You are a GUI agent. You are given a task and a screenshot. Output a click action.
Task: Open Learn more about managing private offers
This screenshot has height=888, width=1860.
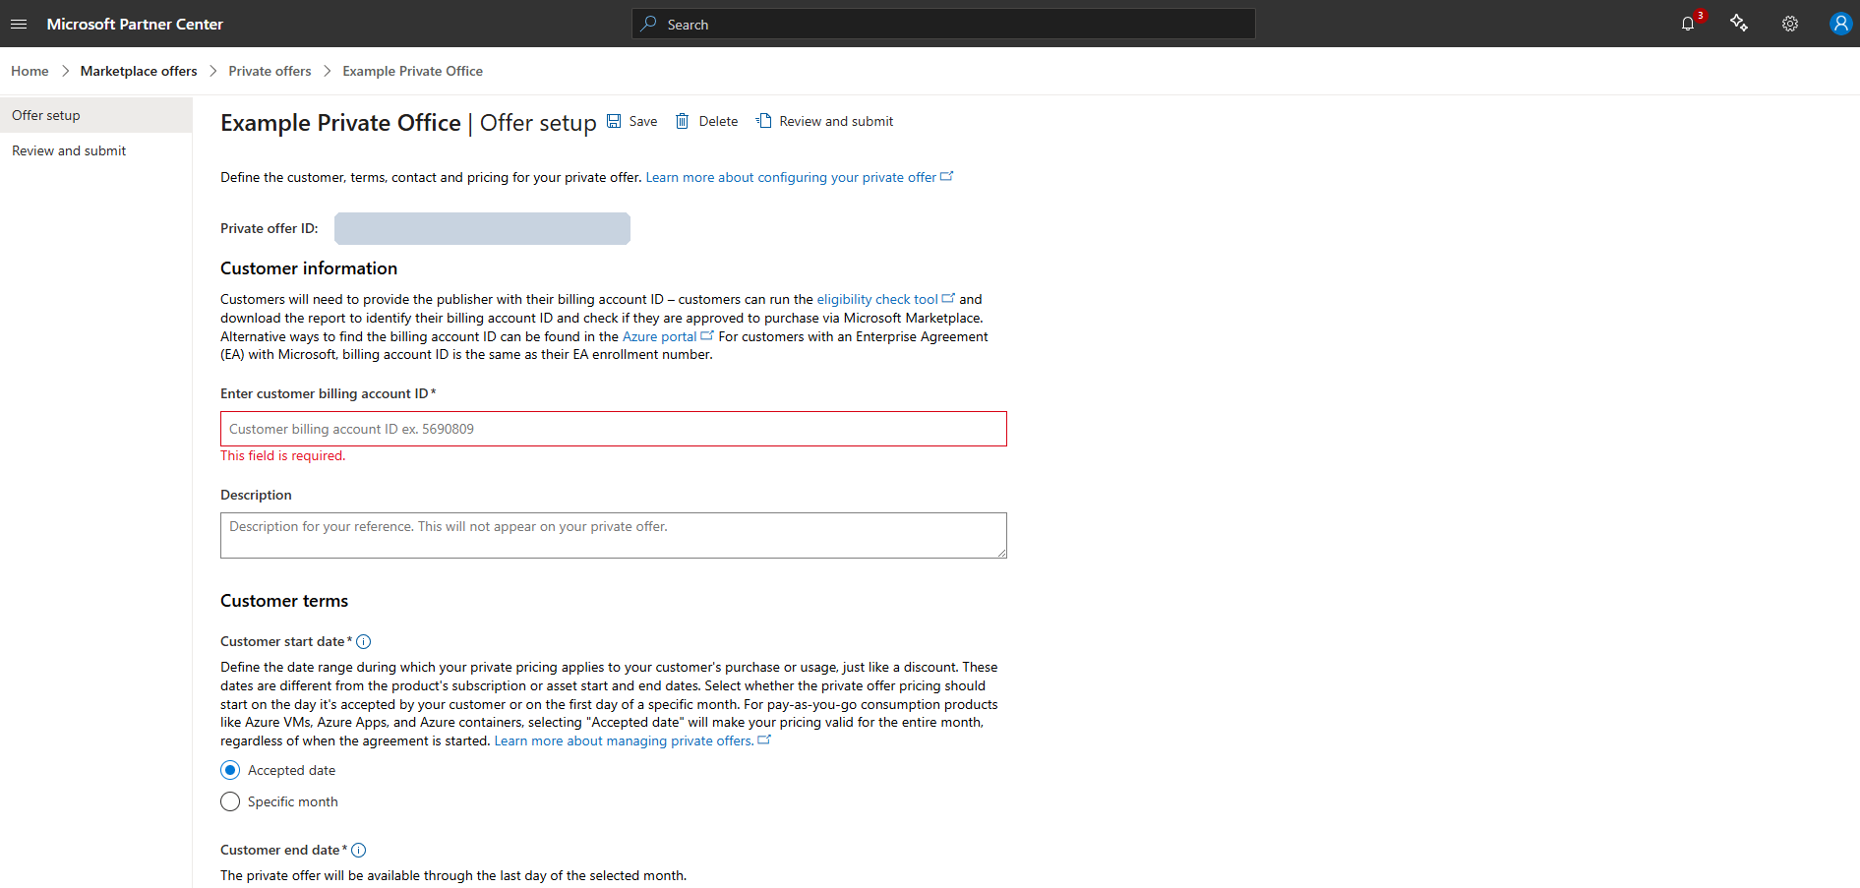[x=624, y=740]
